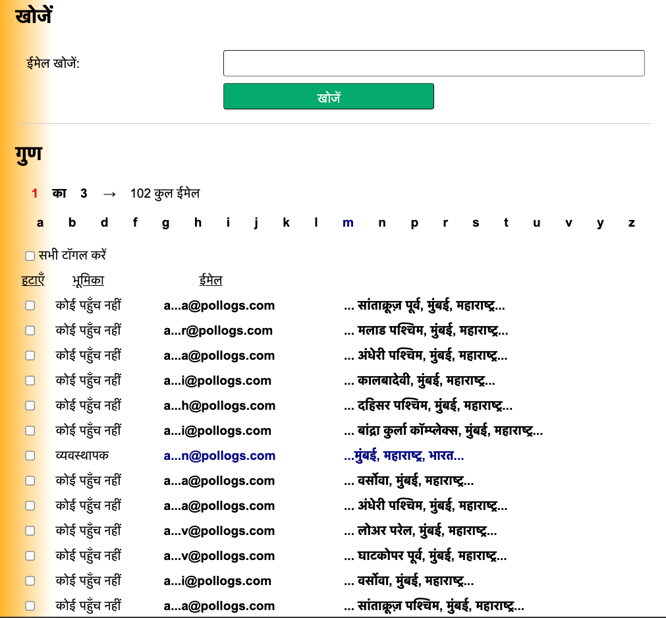Filter emails by the letter a
This screenshot has height=618, width=666.
(40, 223)
